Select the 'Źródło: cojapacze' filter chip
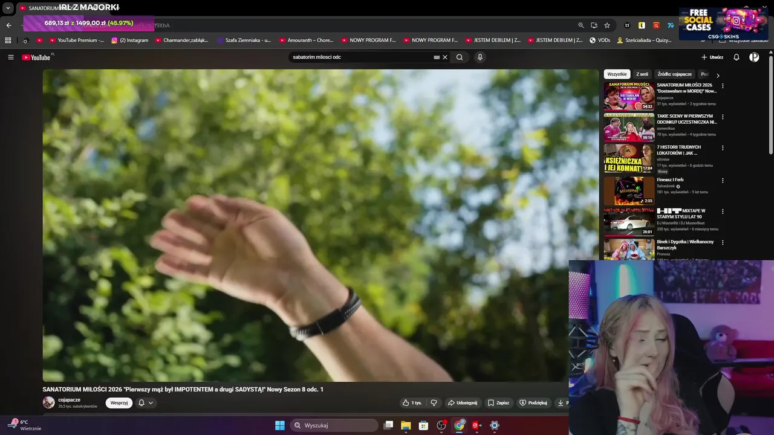This screenshot has width=774, height=435. (674, 74)
